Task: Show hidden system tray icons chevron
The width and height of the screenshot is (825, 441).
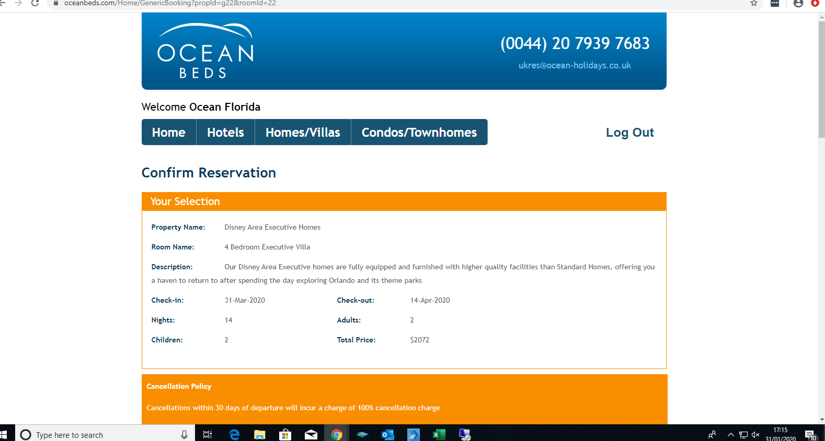Action: click(x=731, y=435)
